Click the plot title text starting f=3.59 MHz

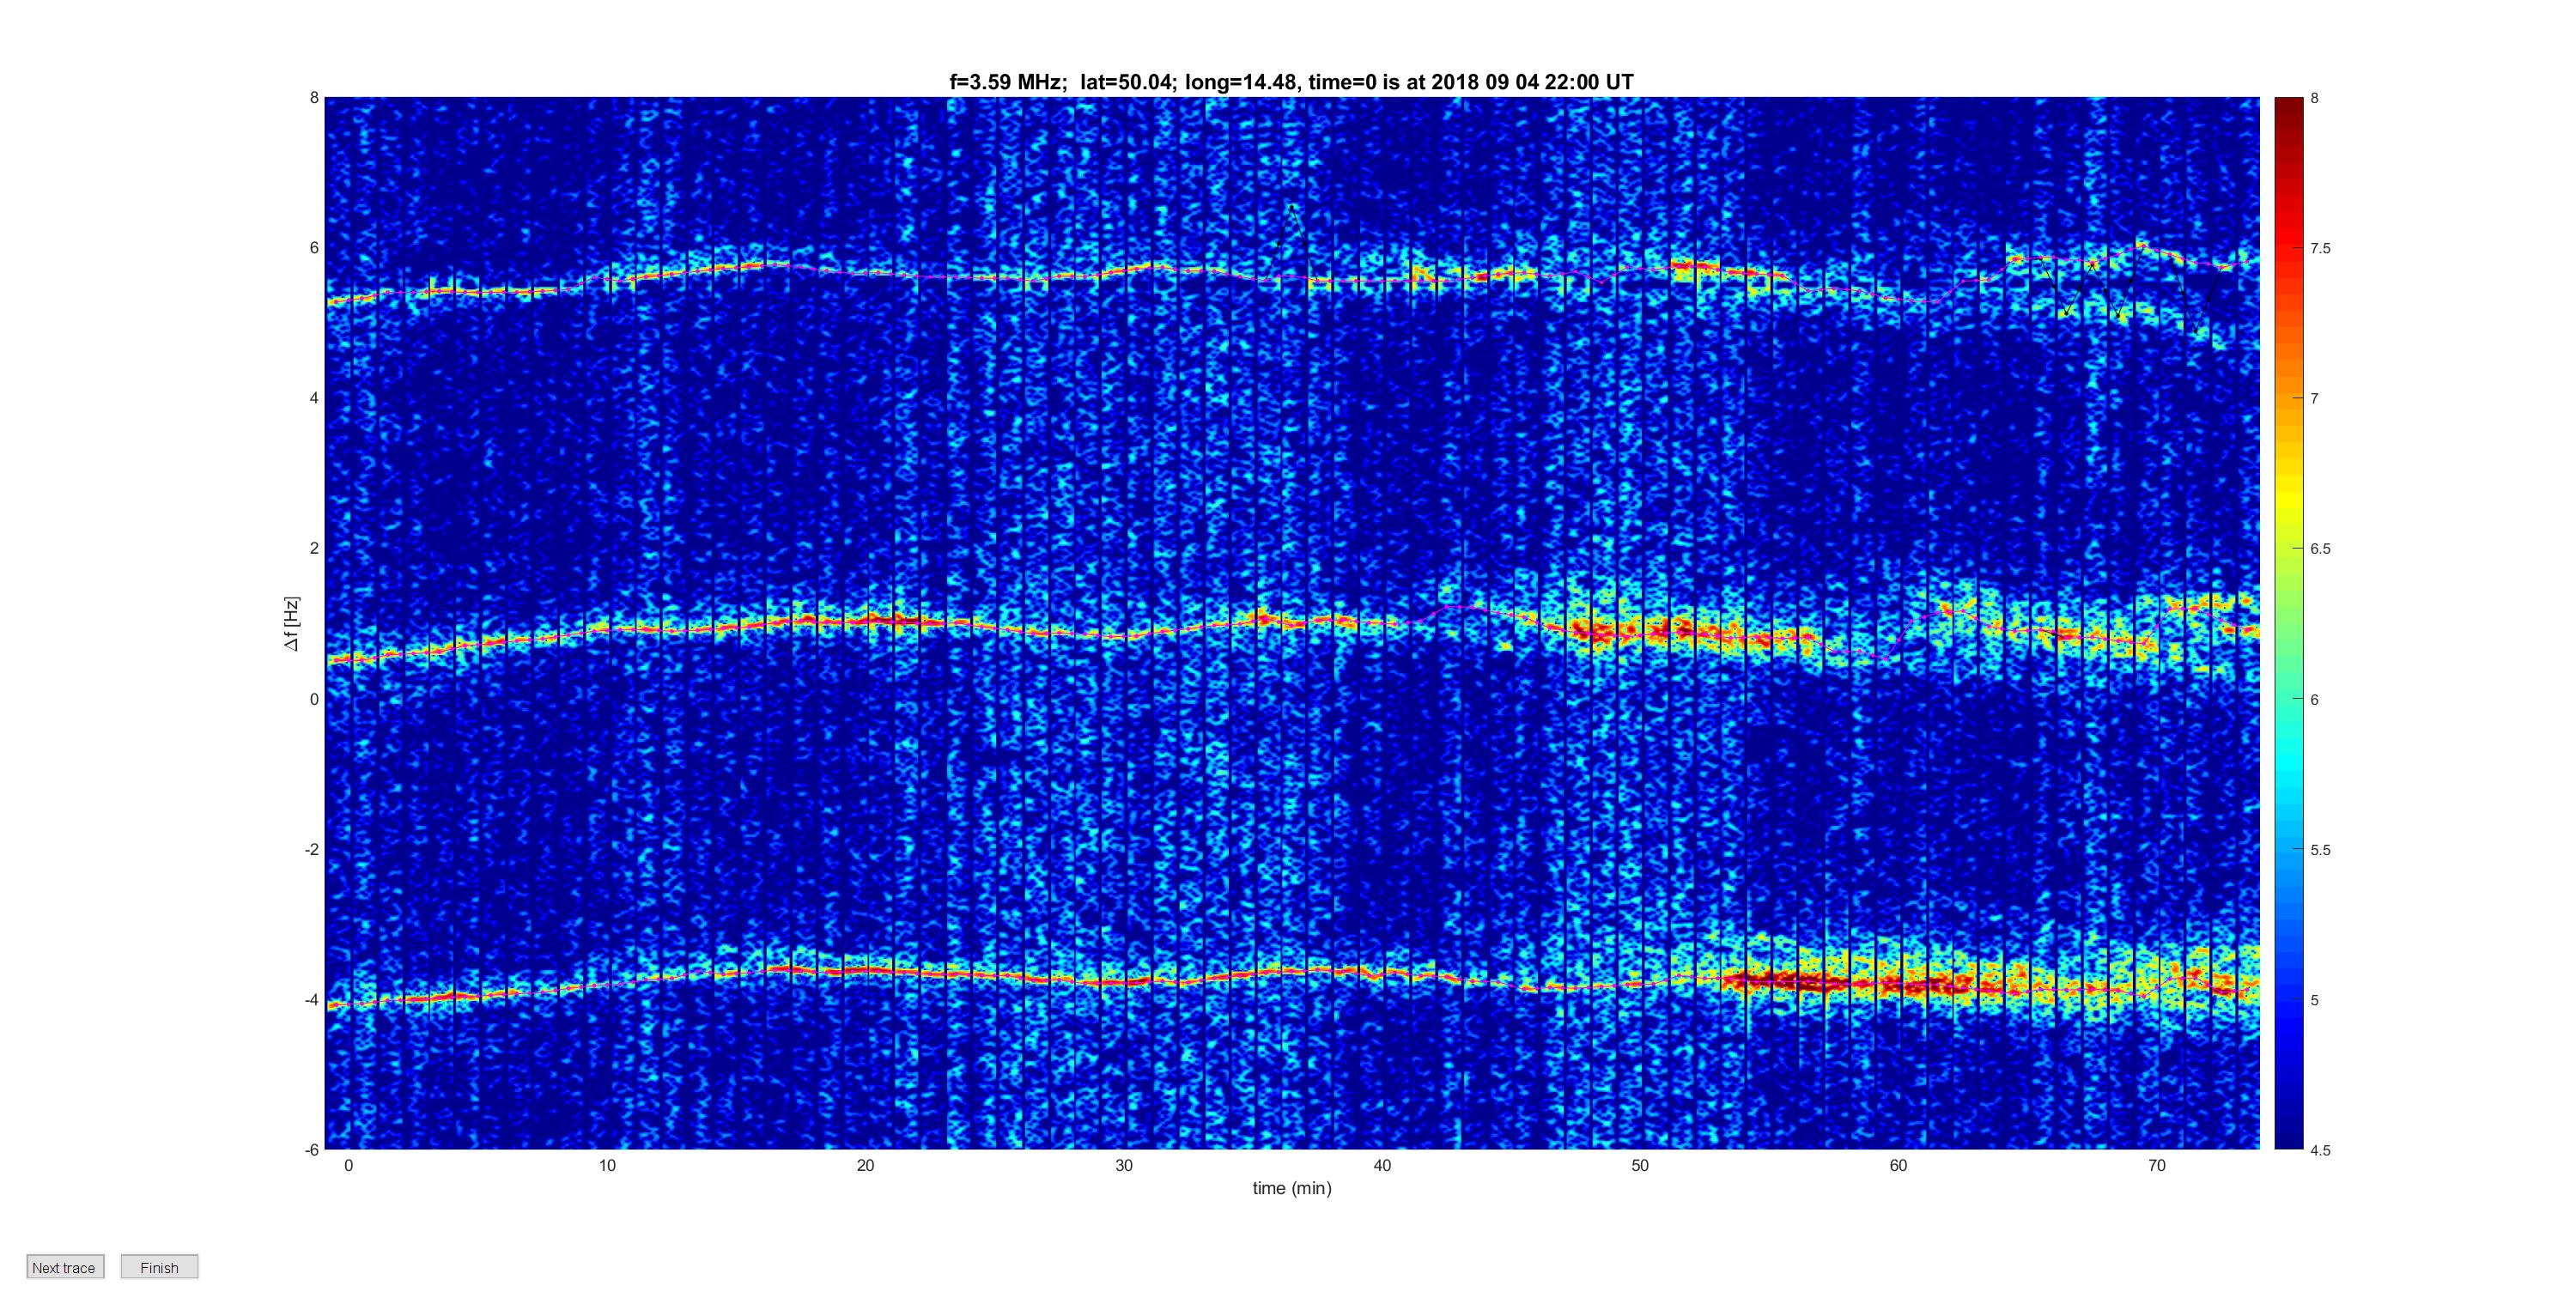(1291, 82)
